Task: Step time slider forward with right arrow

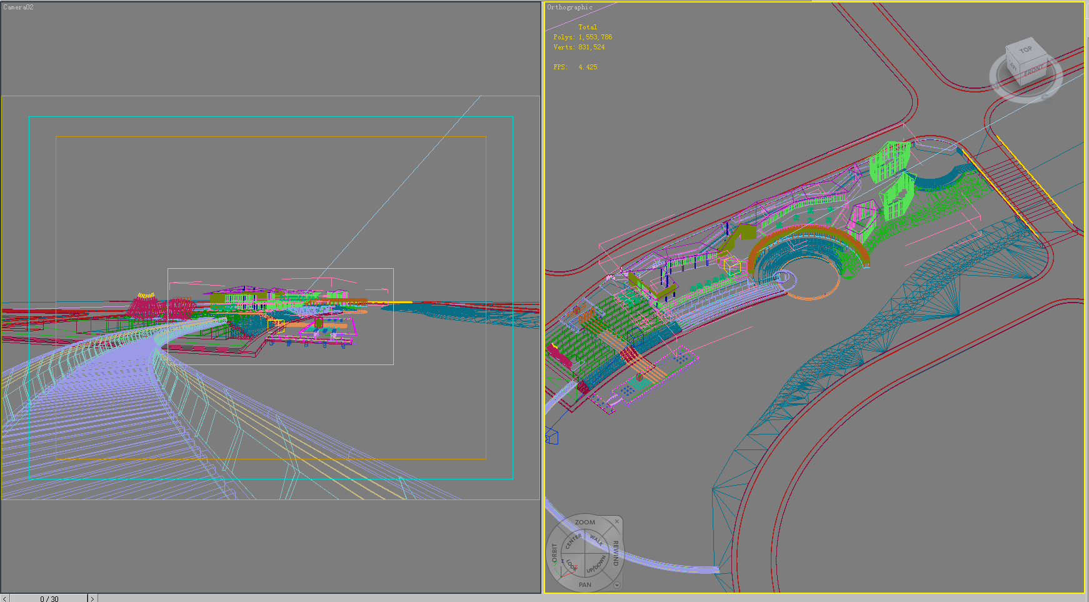Action: click(x=93, y=598)
